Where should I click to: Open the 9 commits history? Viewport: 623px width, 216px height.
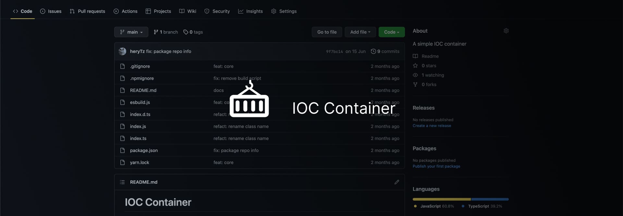(x=385, y=51)
